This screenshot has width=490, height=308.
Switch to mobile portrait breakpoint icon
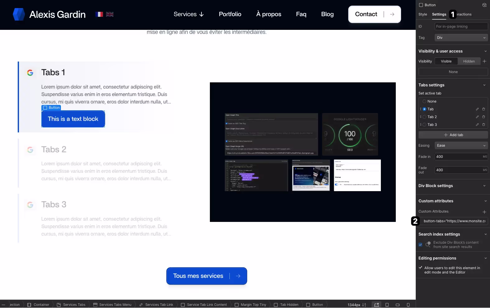pos(408,305)
